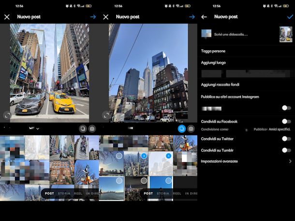Toggle Condividi su Tumblr switch

286,150
